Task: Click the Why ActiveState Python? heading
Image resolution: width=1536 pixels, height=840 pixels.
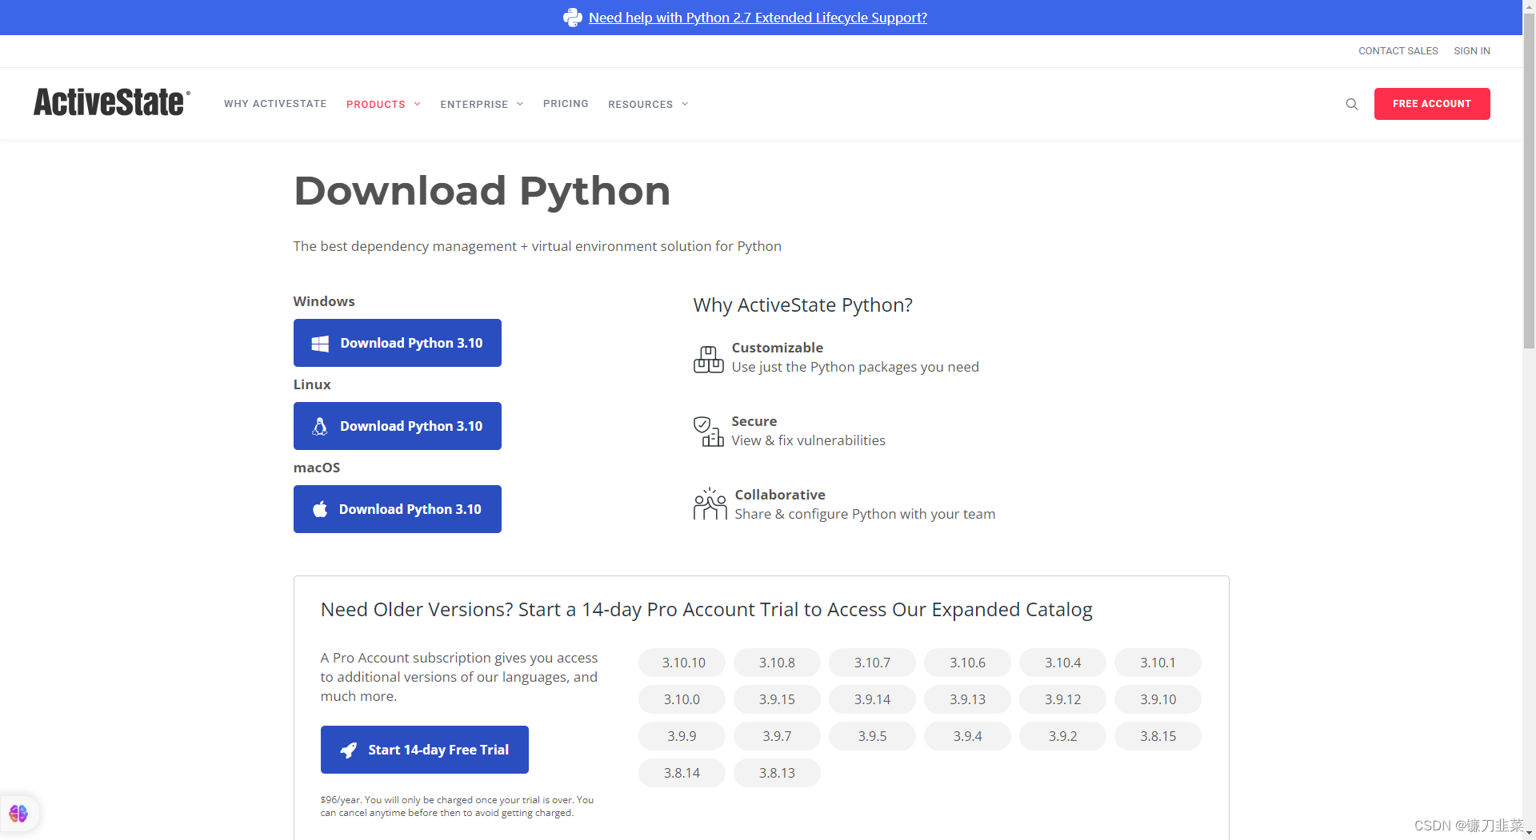Action: 802,305
